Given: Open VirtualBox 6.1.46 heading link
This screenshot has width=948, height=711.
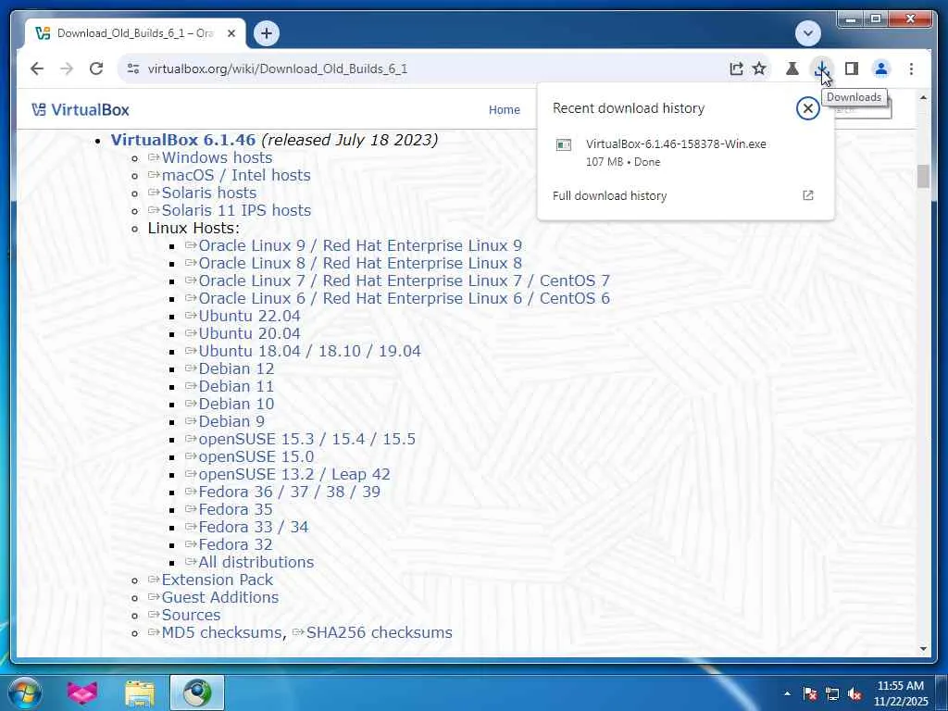Looking at the screenshot, I should point(183,140).
